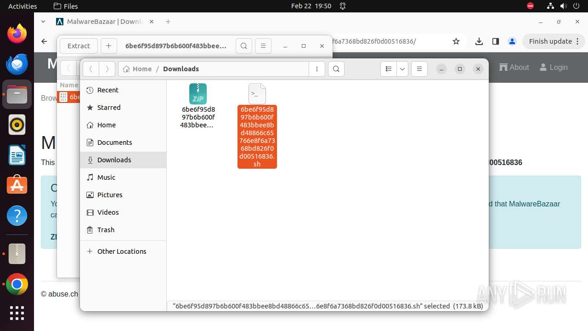Go forward in Files window
588x331 pixels.
107,69
